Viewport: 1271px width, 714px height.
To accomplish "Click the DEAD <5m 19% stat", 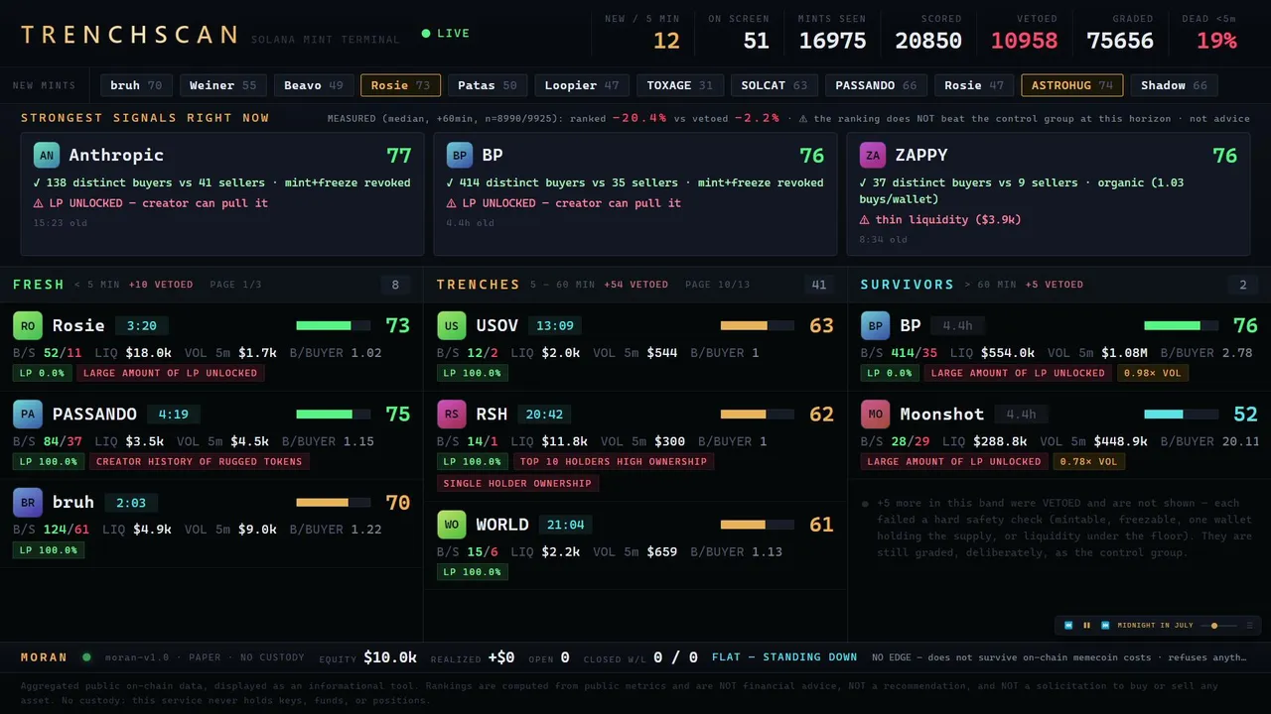I will pyautogui.click(x=1209, y=33).
